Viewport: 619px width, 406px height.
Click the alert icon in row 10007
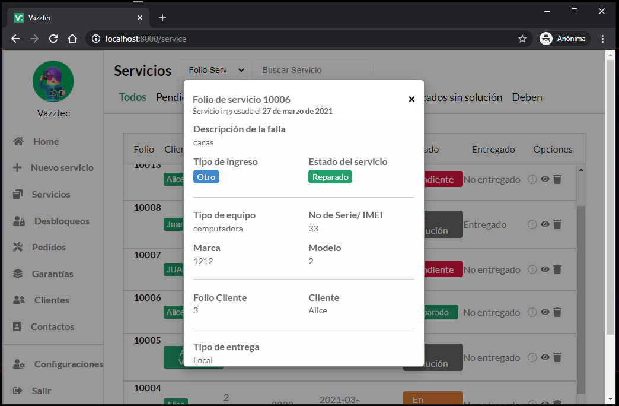pos(532,269)
